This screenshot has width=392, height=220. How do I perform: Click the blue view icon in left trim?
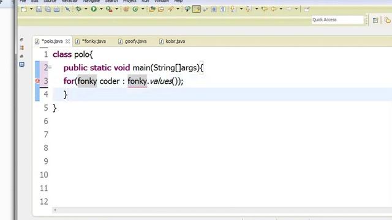click(22, 64)
